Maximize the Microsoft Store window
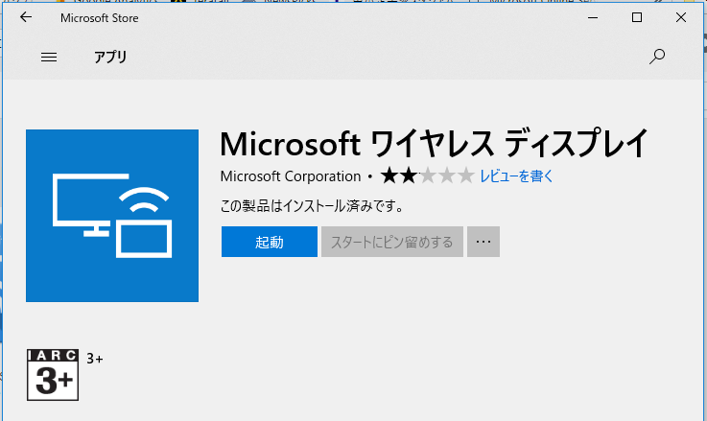Screen dimensions: 707x421 tap(637, 17)
